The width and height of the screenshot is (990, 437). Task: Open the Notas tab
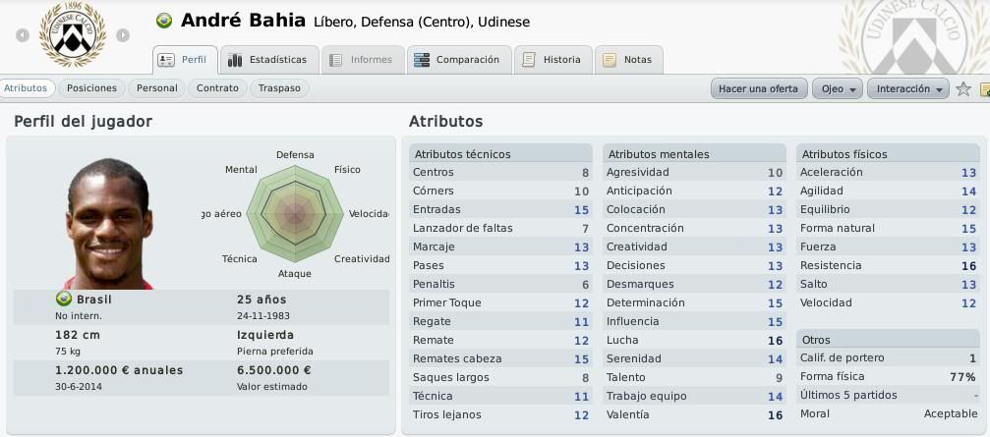coord(629,60)
